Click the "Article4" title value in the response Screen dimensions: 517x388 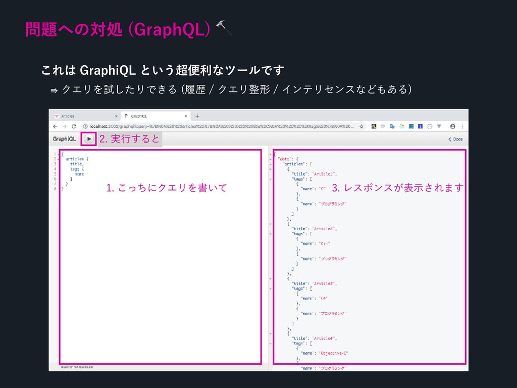(x=325, y=338)
